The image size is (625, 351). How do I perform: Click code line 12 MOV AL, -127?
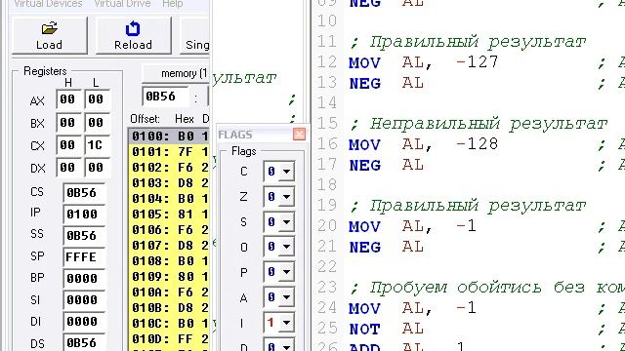(x=423, y=62)
